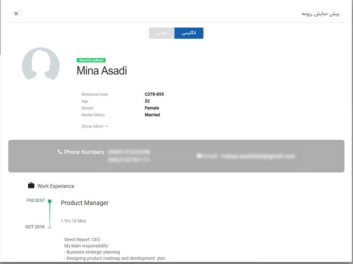Click the Work Experience section heading
This screenshot has width=353, height=264.
click(56, 186)
